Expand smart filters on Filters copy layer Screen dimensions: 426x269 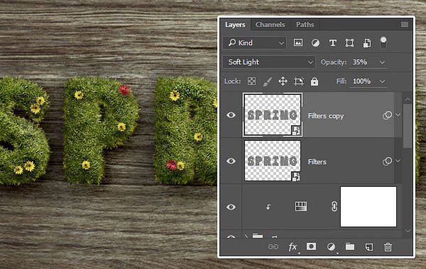(x=398, y=115)
